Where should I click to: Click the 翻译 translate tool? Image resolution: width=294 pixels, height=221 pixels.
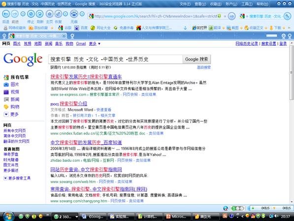[x=215, y=28]
